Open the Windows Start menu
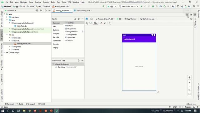Image resolution: width=200 pixels, height=113 pixels. click(2, 111)
